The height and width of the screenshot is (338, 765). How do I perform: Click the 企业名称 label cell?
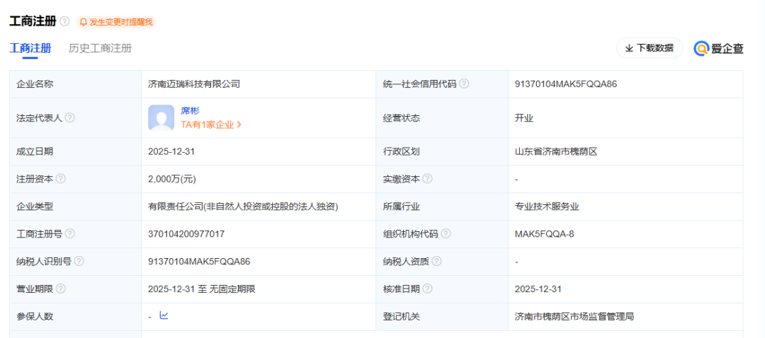click(x=76, y=83)
